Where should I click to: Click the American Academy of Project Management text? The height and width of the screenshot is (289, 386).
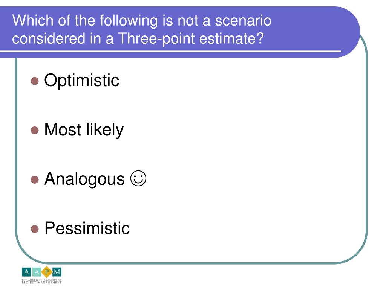point(41,281)
